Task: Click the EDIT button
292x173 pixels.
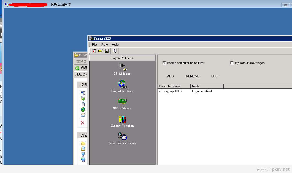Action: (x=215, y=76)
